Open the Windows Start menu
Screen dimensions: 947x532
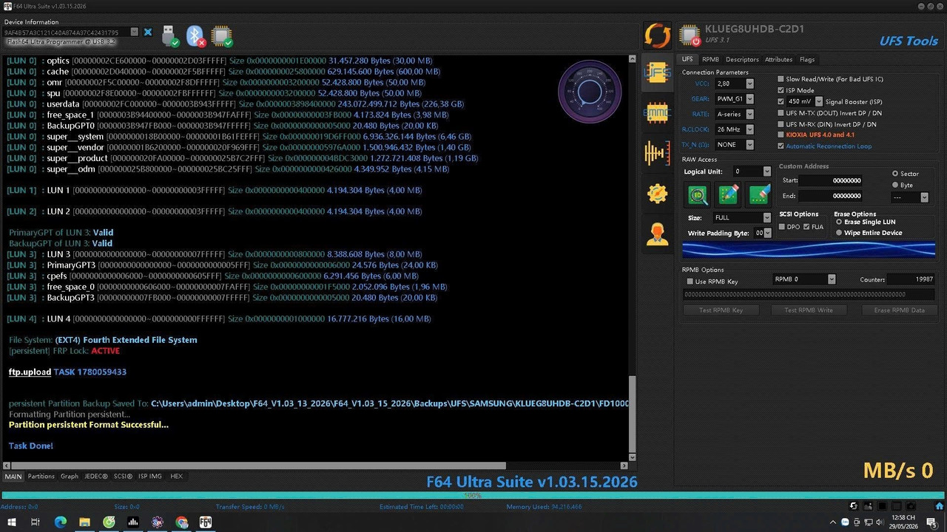11,522
